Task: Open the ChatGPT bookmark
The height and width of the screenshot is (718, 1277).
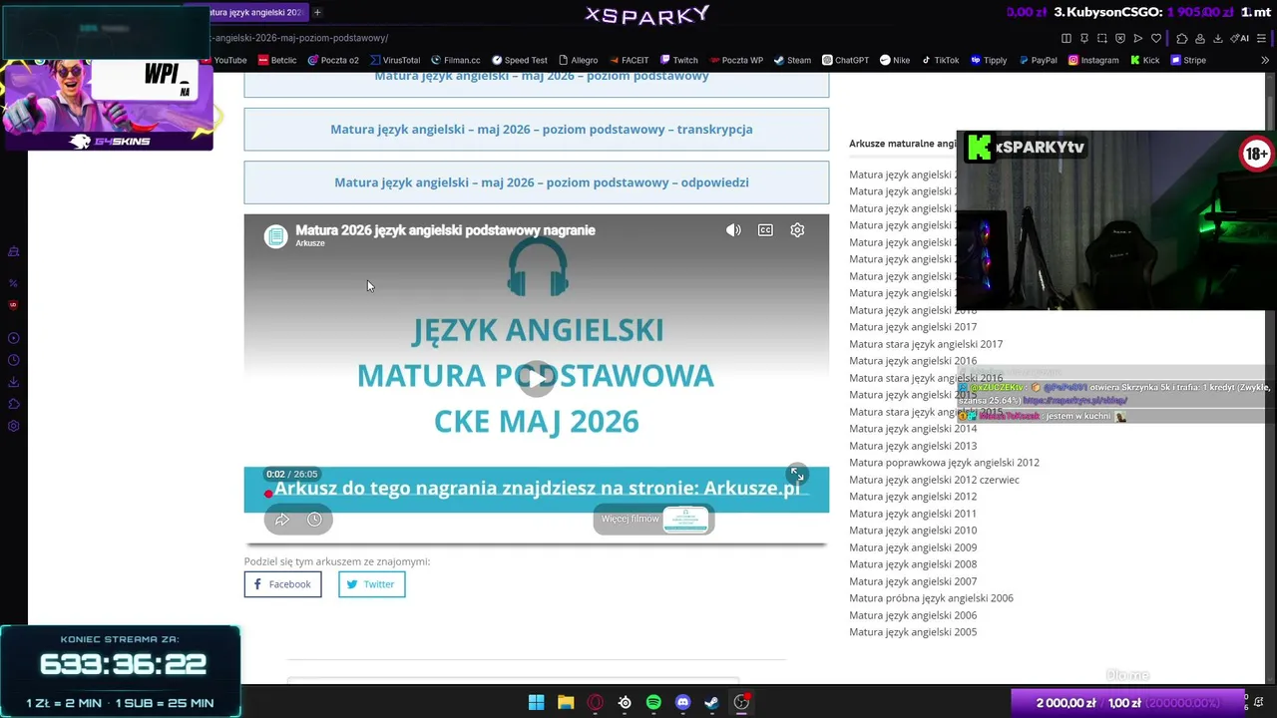Action: click(x=845, y=60)
